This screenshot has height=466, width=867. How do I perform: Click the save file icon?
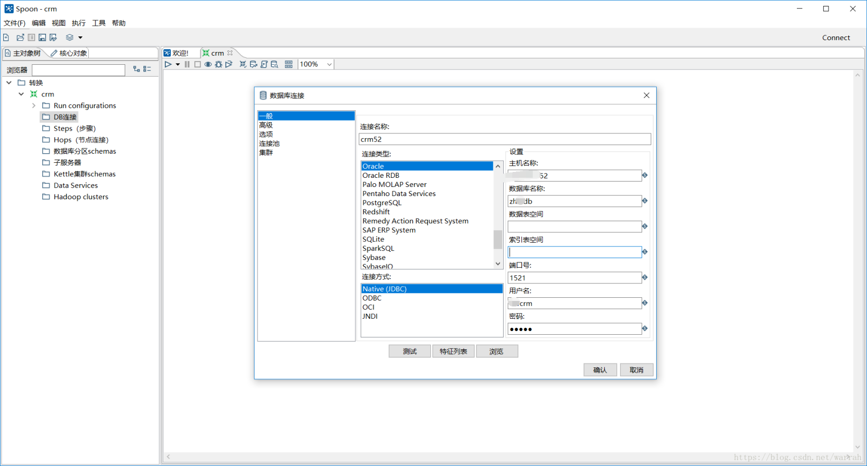(x=42, y=37)
